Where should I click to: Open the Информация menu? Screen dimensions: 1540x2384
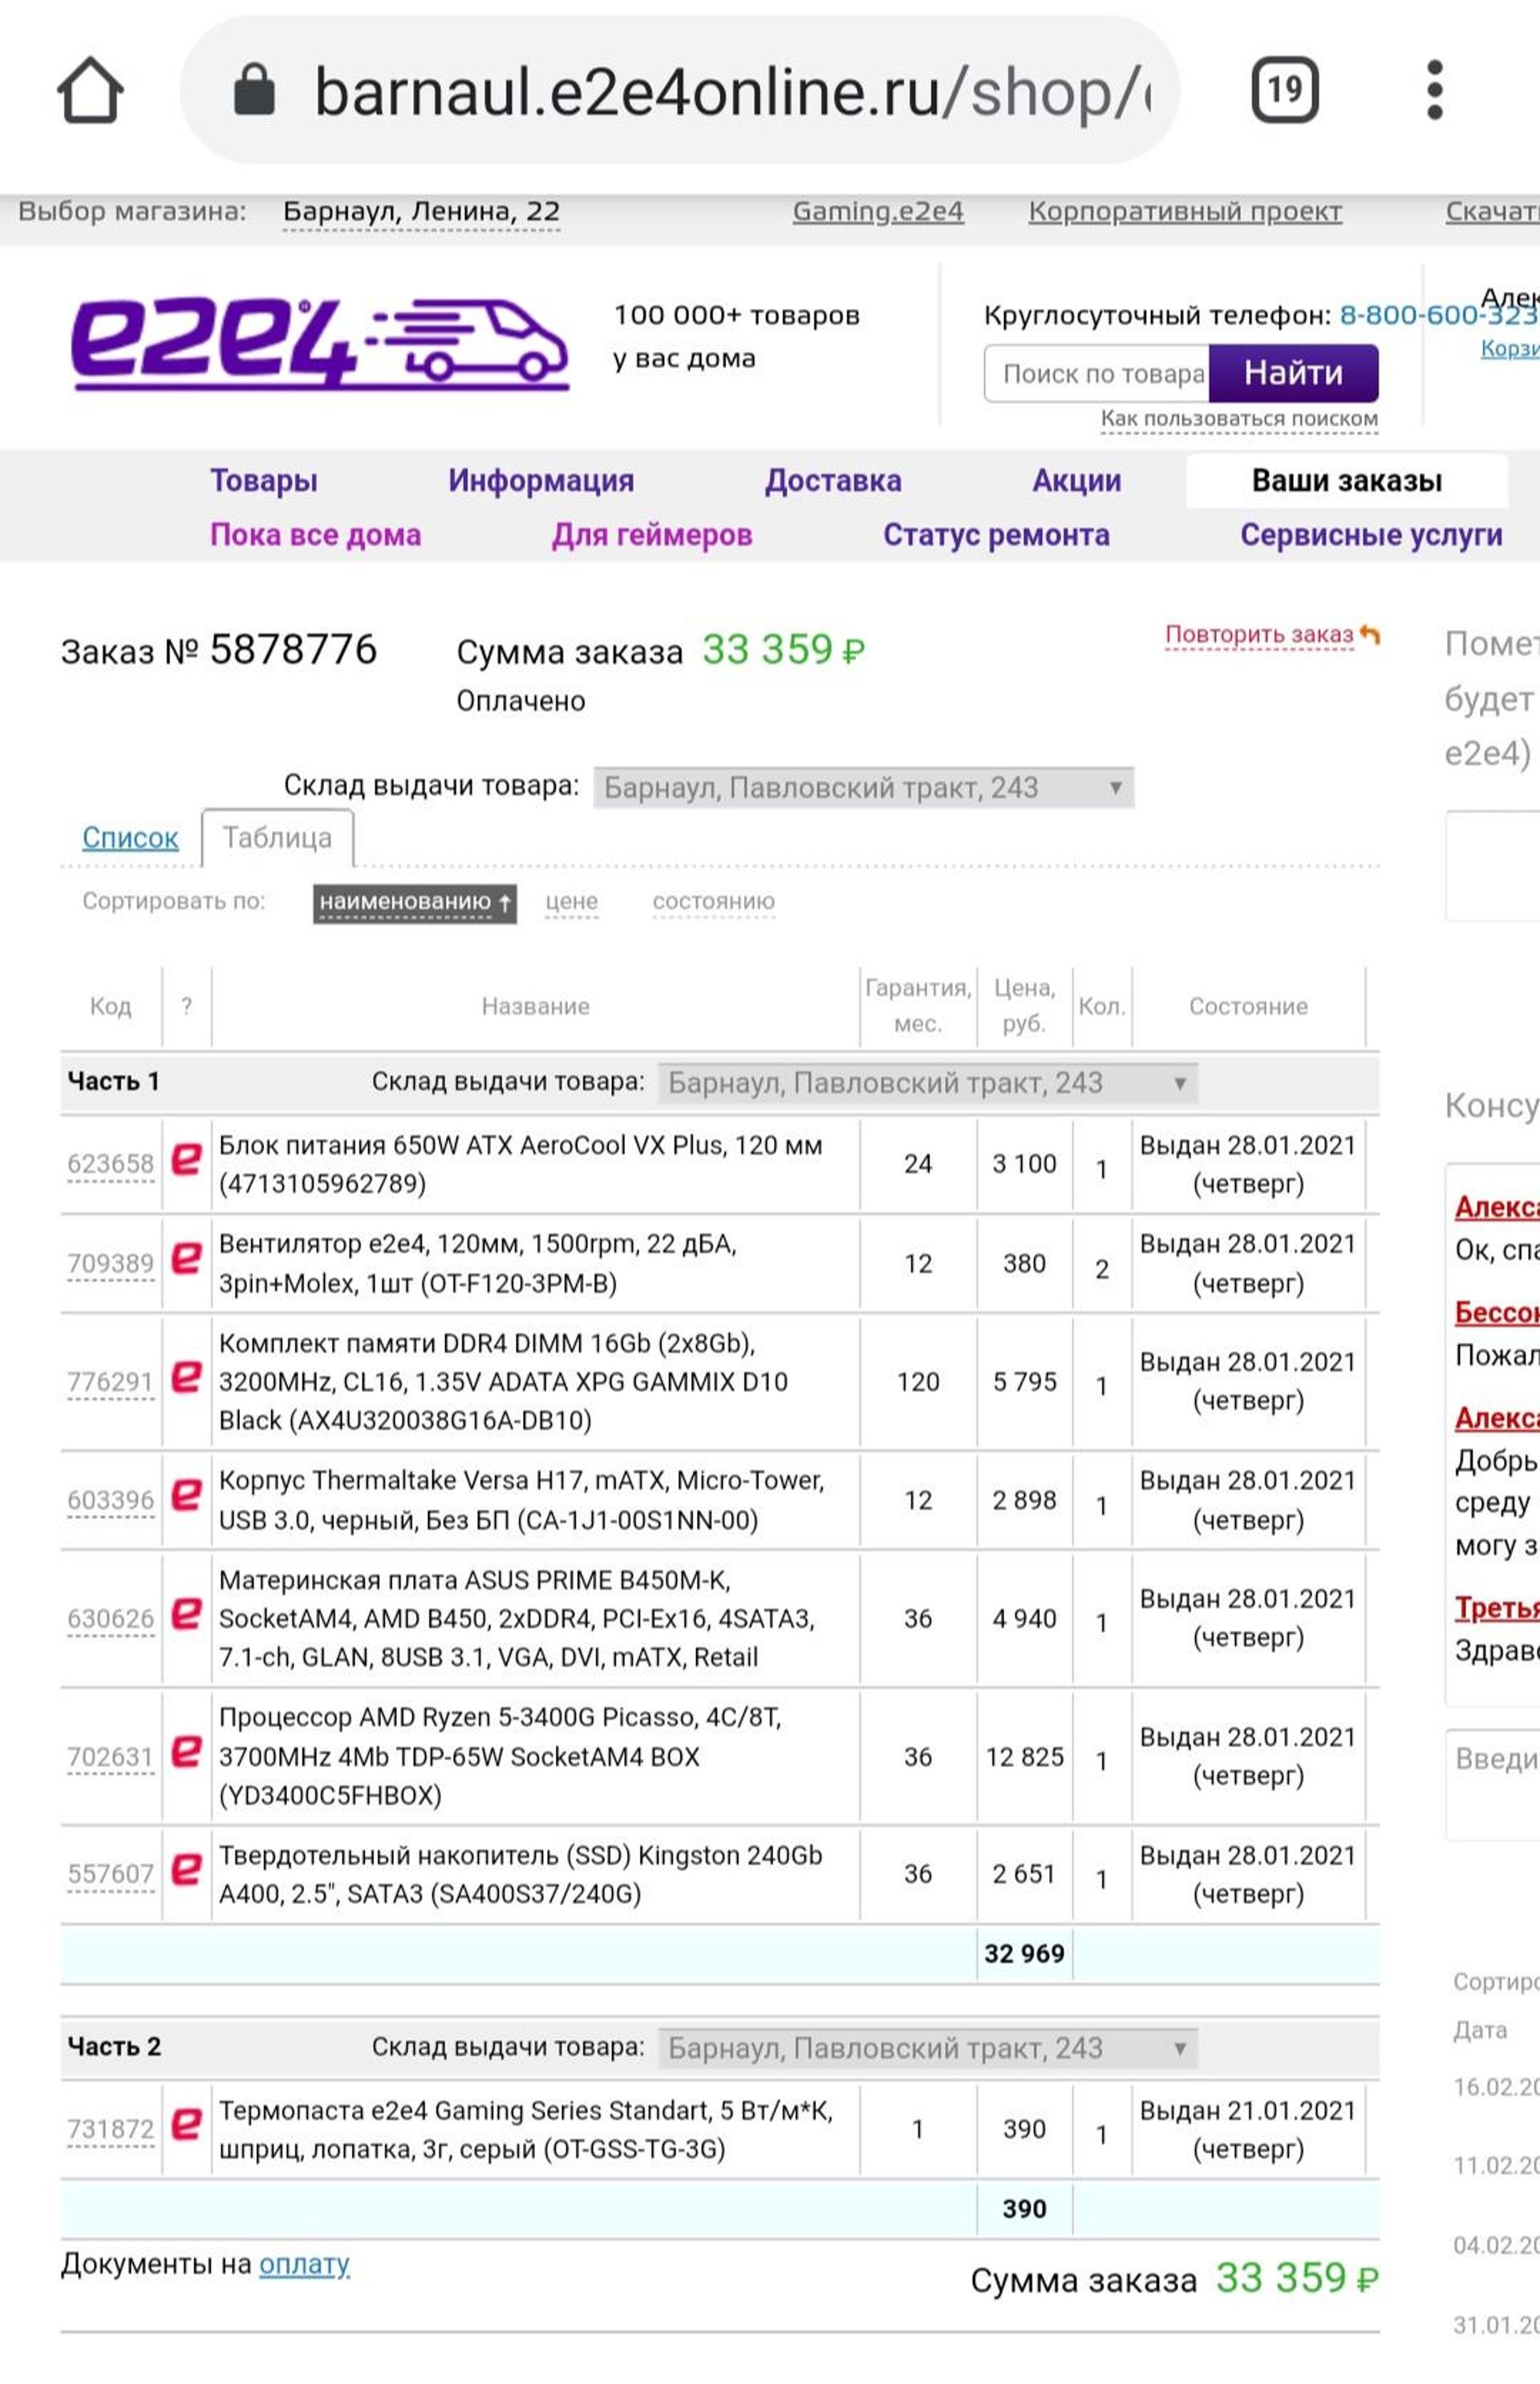(541, 481)
